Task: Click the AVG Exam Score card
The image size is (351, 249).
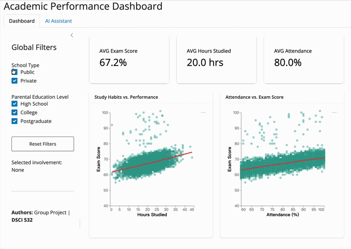Action: pyautogui.click(x=129, y=59)
